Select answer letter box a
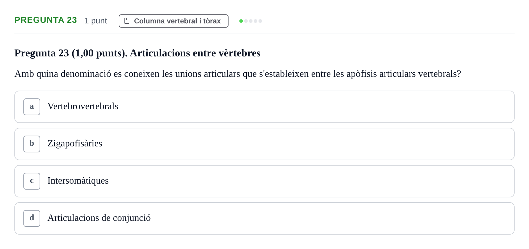The width and height of the screenshot is (529, 249). click(32, 107)
